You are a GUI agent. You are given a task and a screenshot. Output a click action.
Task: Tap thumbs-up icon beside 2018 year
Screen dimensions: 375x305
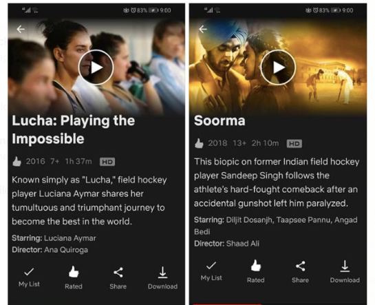[x=199, y=143]
